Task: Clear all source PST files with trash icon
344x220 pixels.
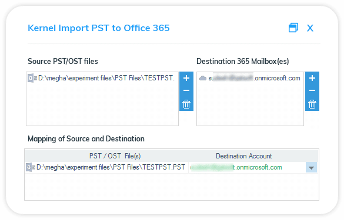Action: click(x=186, y=104)
